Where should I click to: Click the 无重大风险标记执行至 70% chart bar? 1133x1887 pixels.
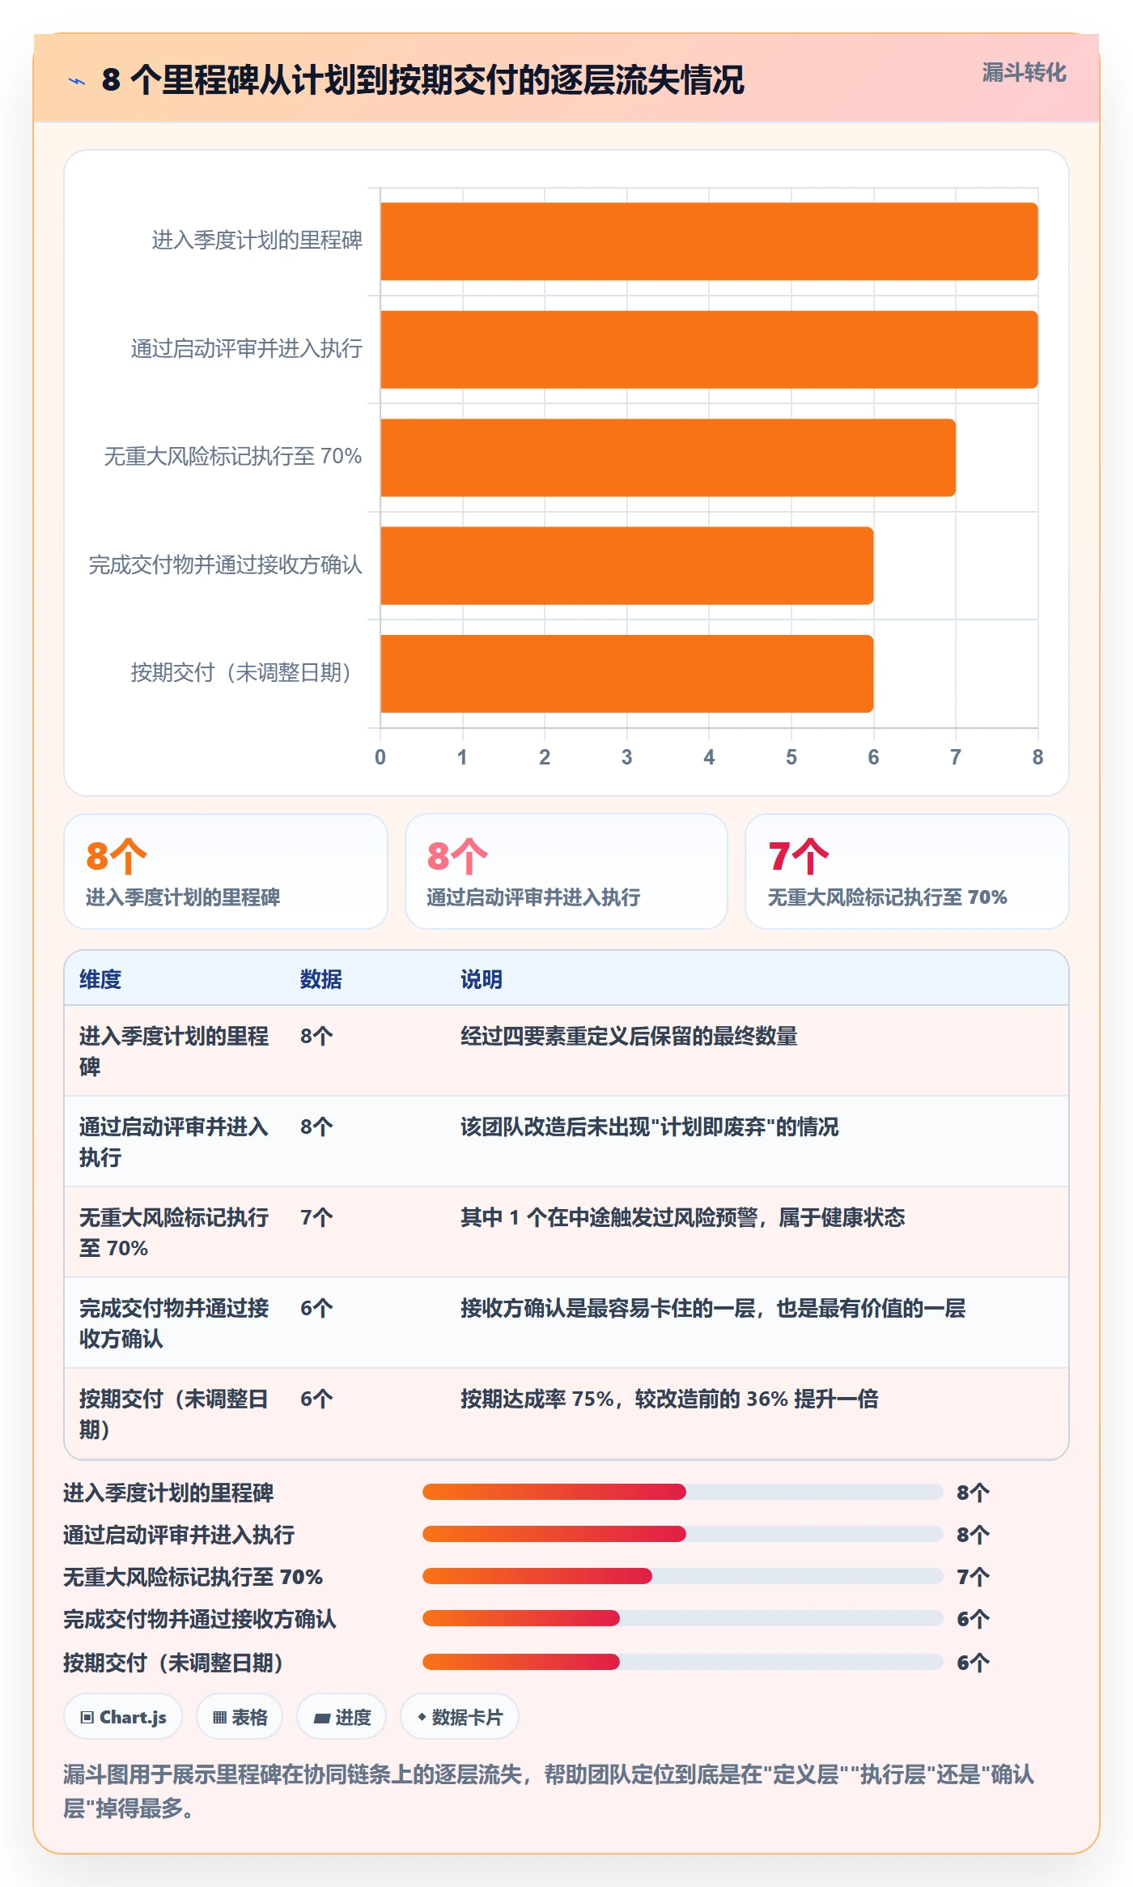(668, 458)
